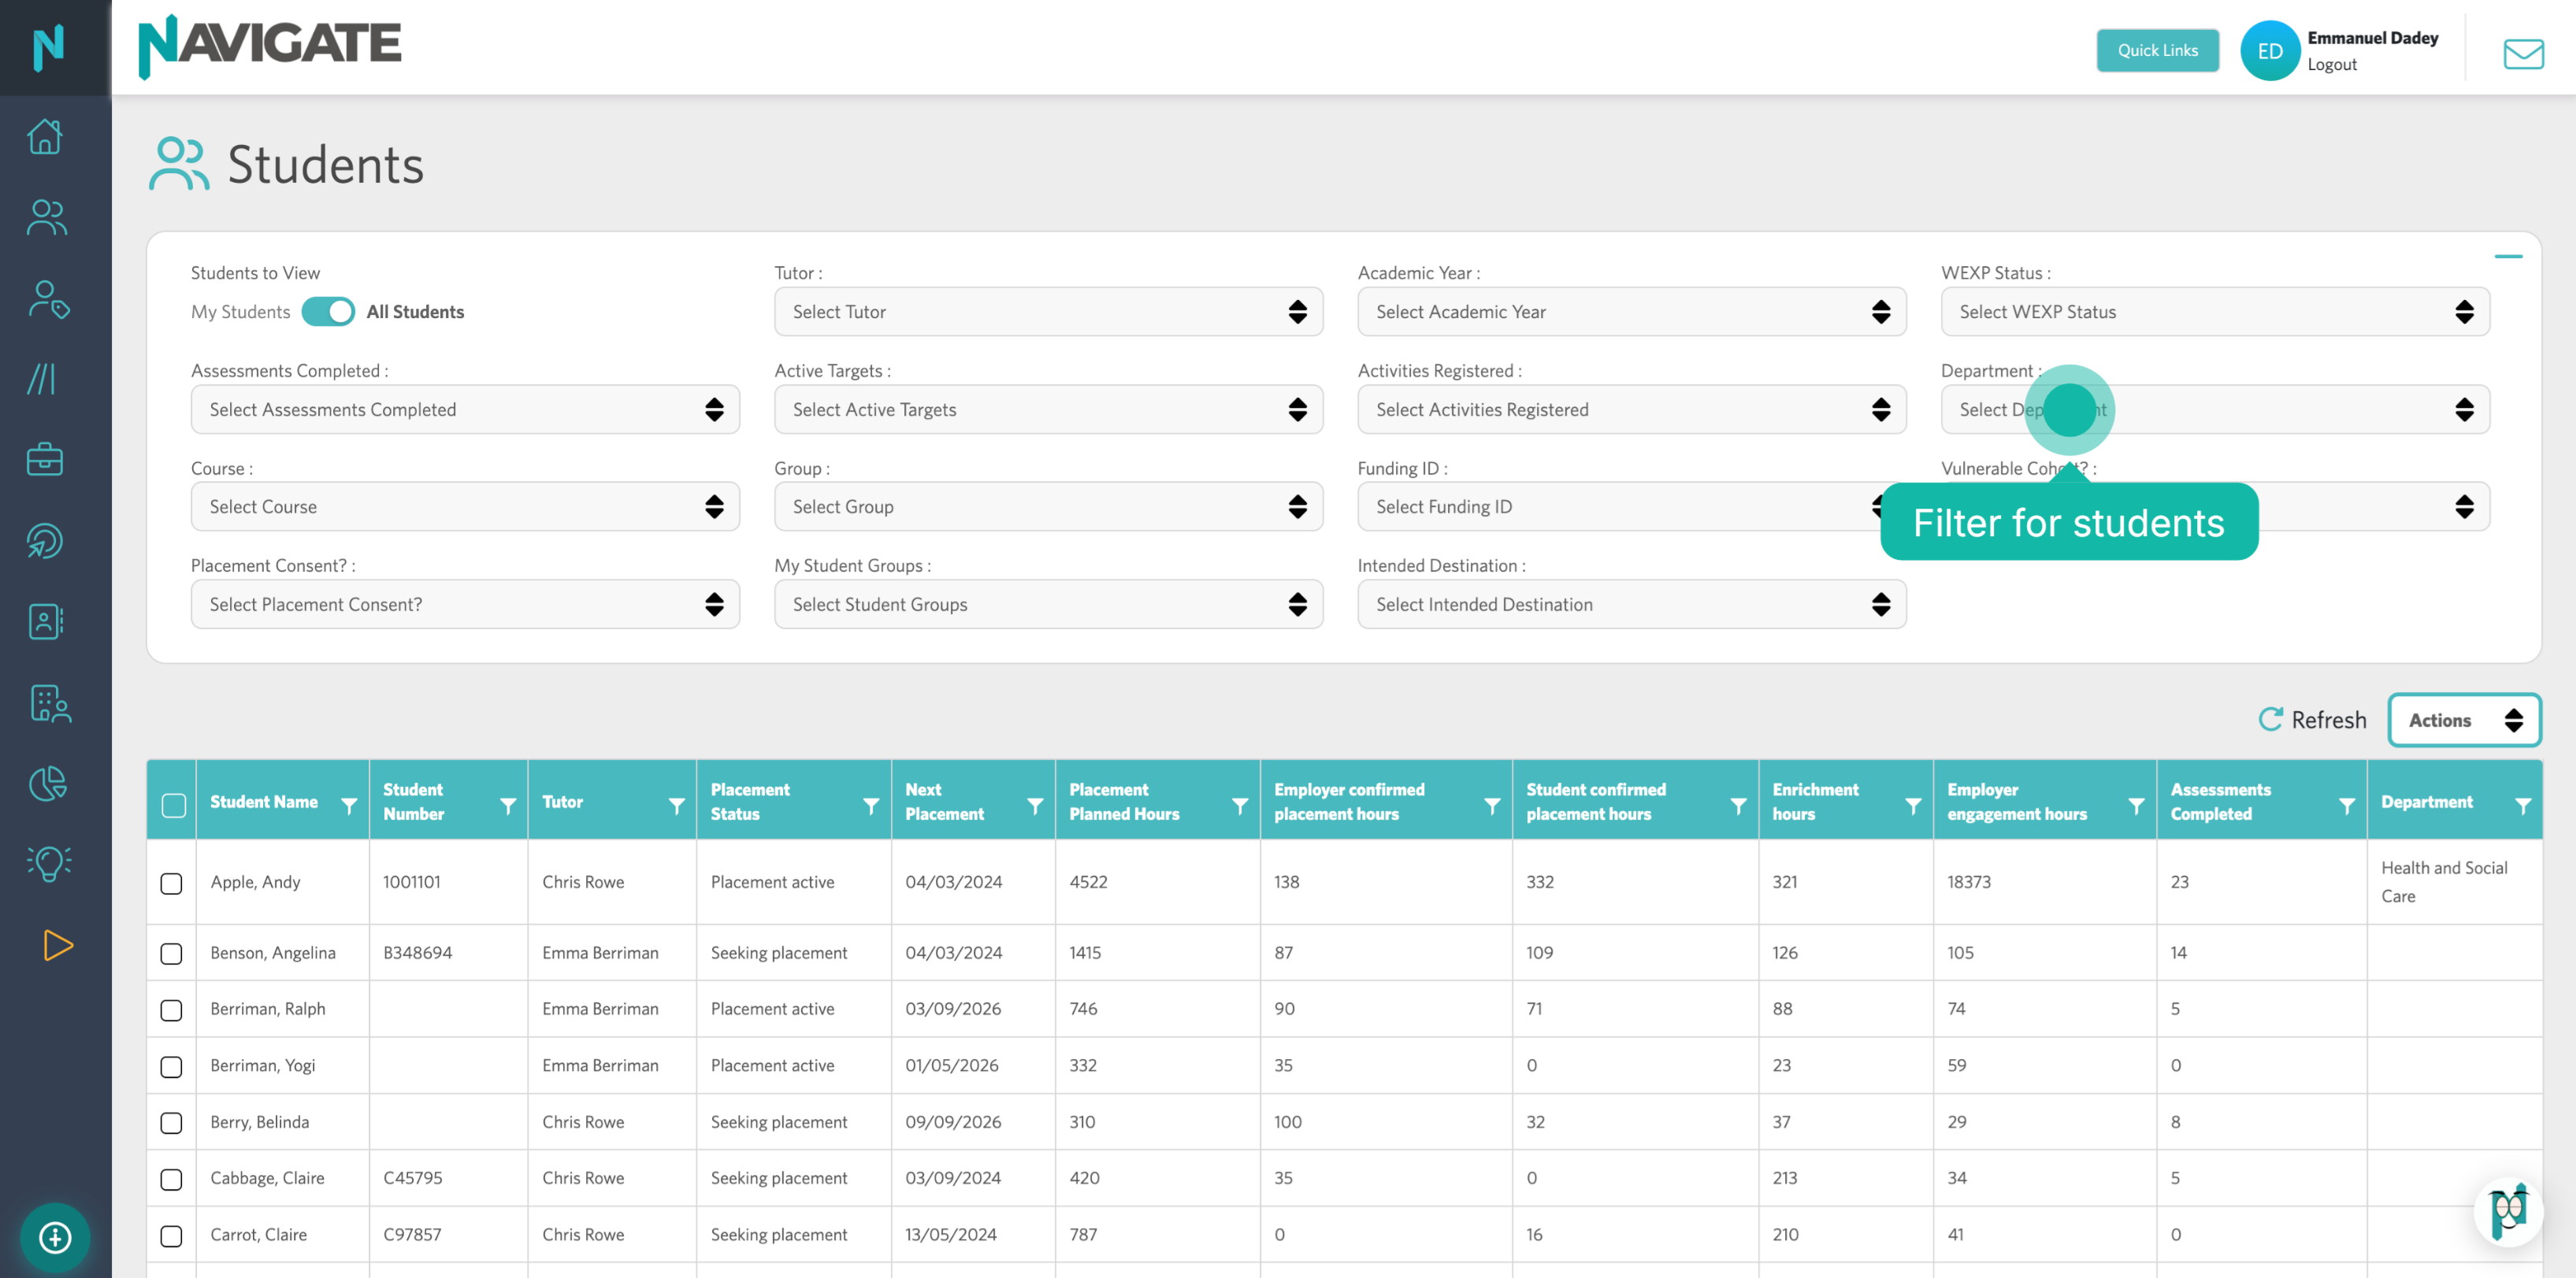
Task: Click the Navigate logo in header
Action: coord(269,46)
